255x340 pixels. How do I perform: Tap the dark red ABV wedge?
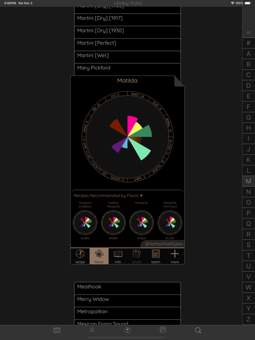117,126
